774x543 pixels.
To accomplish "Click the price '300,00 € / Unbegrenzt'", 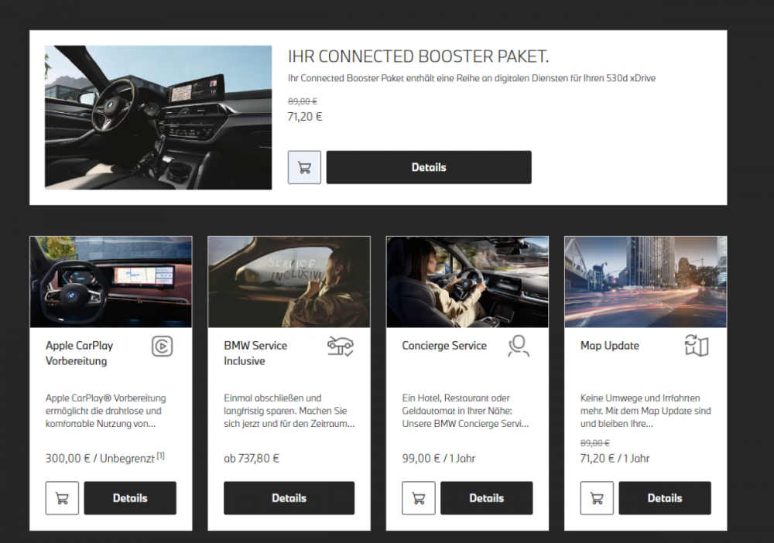I will pyautogui.click(x=100, y=459).
